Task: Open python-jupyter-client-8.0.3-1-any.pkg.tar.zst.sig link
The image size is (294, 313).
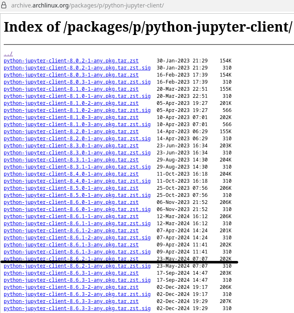Action: click(77, 82)
